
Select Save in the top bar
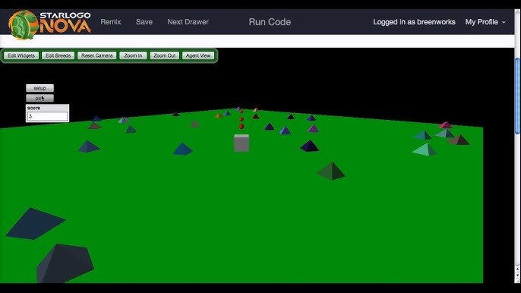pyautogui.click(x=144, y=22)
